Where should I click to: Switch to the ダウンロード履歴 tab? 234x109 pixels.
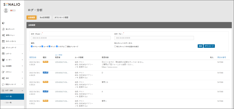point(61,18)
